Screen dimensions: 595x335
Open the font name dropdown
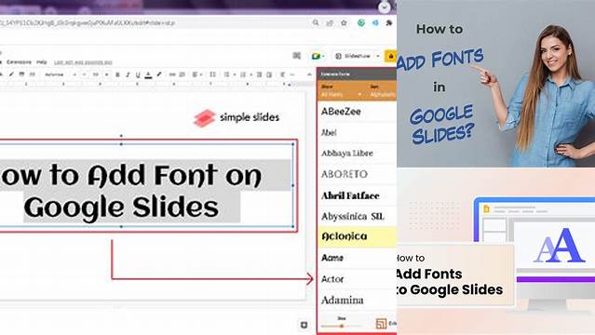click(60, 74)
